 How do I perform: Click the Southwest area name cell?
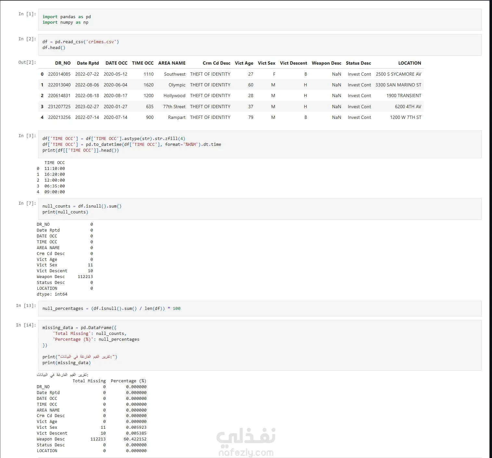175,74
